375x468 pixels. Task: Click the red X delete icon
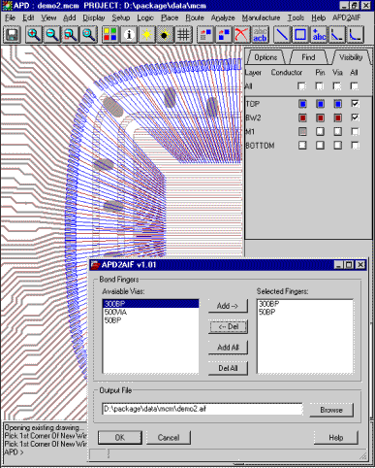point(241,34)
